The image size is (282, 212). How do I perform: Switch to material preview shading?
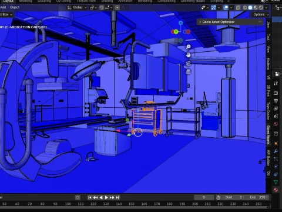(256, 8)
